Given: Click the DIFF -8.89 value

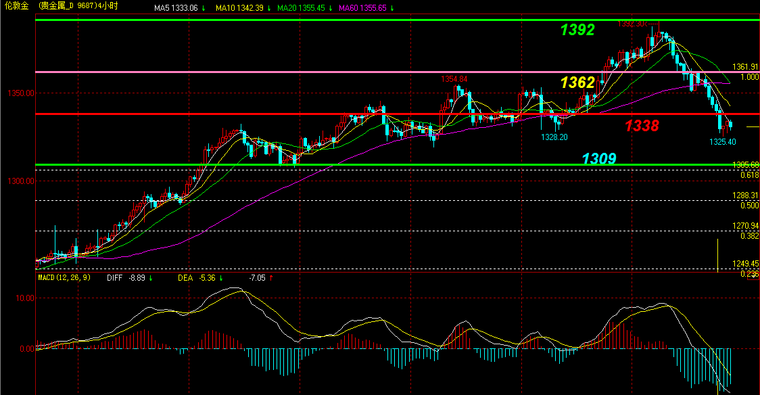Looking at the screenshot, I should pos(124,278).
